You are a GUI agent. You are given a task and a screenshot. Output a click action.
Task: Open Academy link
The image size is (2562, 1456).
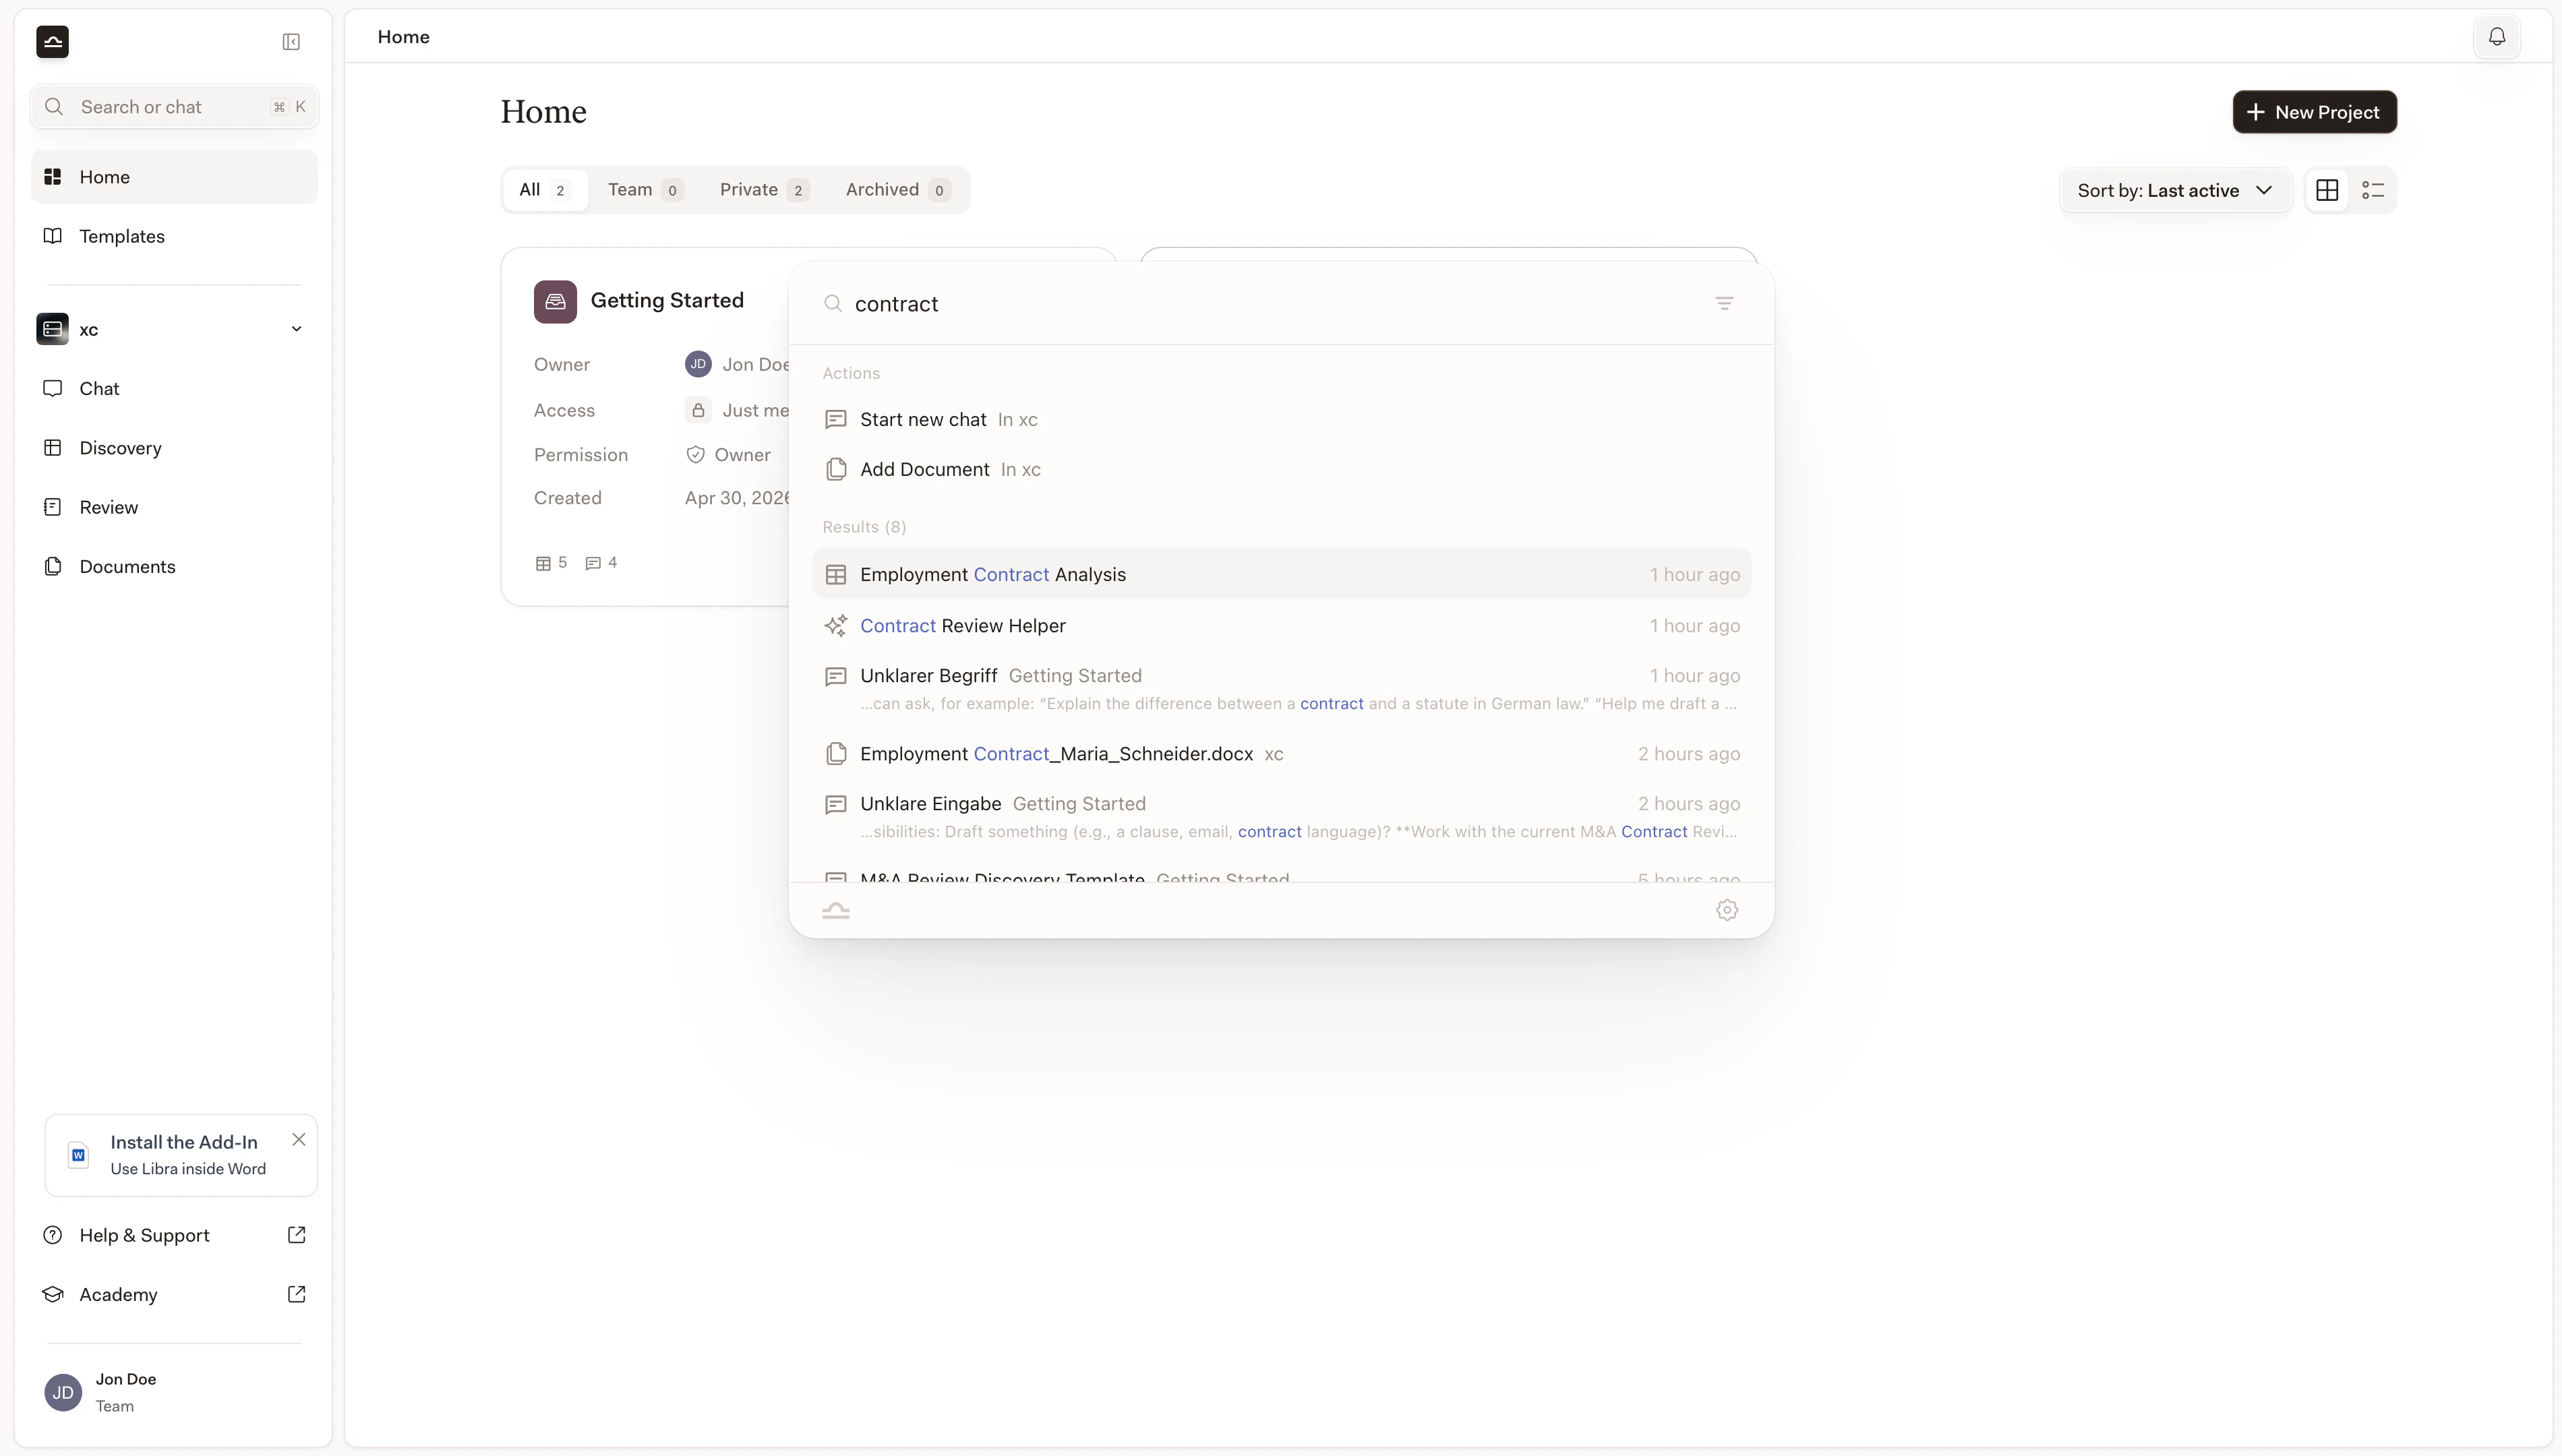coord(175,1294)
